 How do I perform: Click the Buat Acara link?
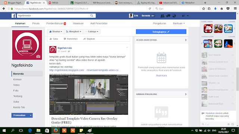[x=161, y=76]
